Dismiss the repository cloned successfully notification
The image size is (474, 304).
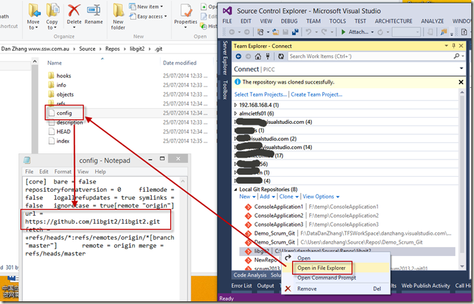(461, 82)
